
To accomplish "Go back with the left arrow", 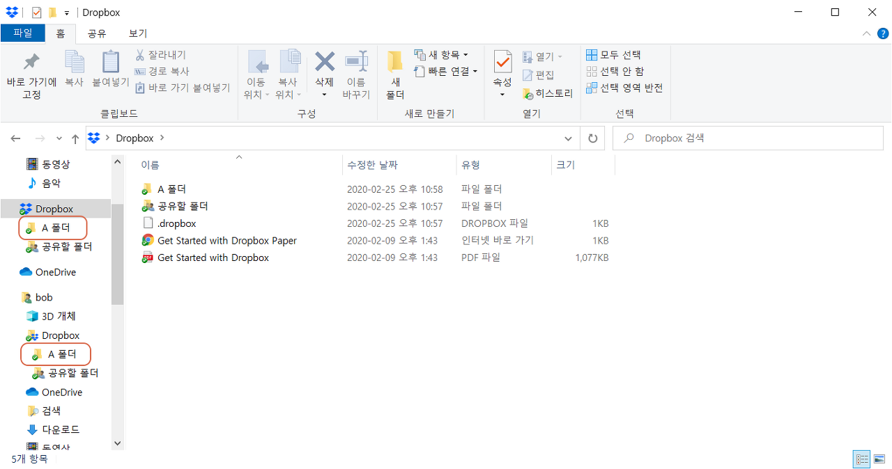I will (x=16, y=138).
